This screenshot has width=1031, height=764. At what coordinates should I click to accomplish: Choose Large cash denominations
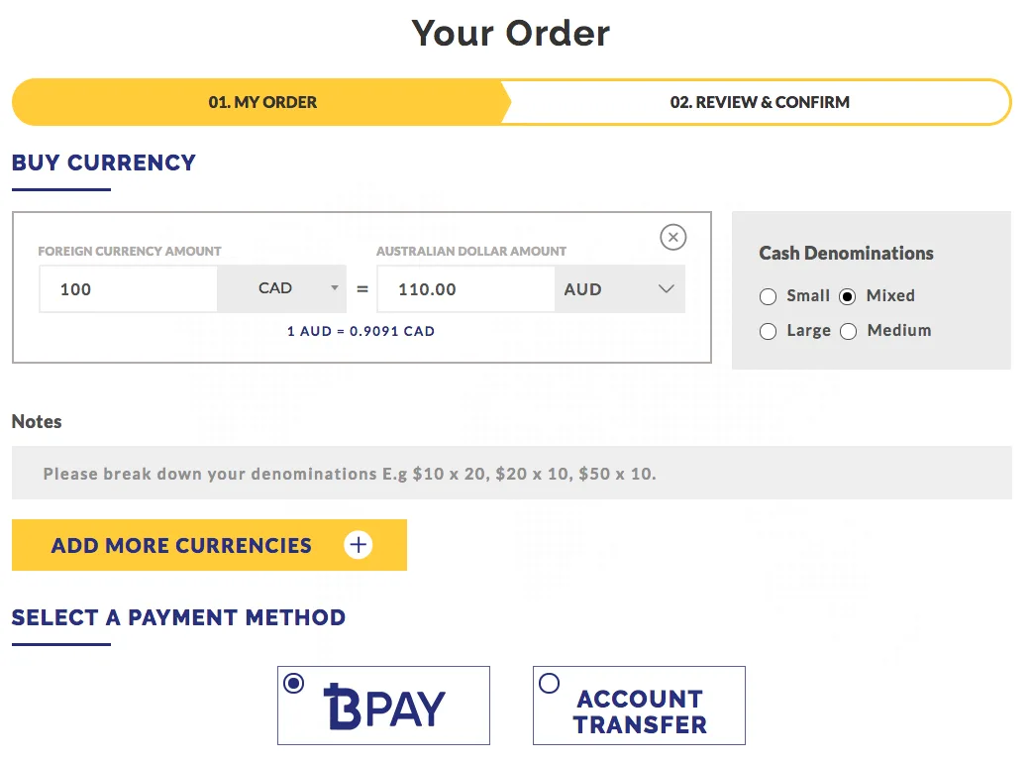pyautogui.click(x=768, y=331)
